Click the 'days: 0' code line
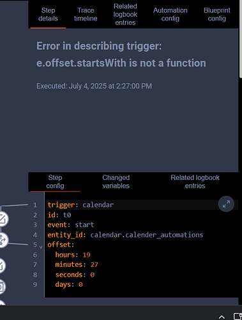 point(69,284)
